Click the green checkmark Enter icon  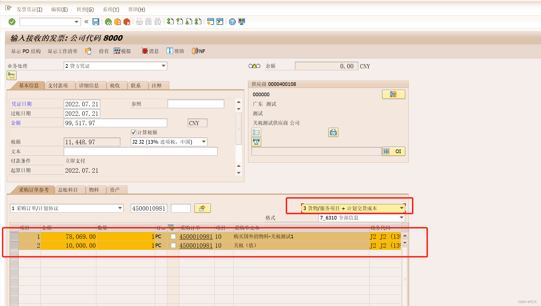pyautogui.click(x=12, y=22)
